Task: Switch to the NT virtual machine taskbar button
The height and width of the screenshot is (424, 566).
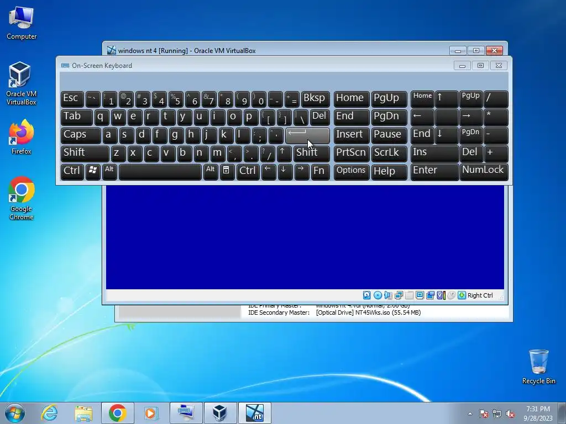Action: pos(254,413)
